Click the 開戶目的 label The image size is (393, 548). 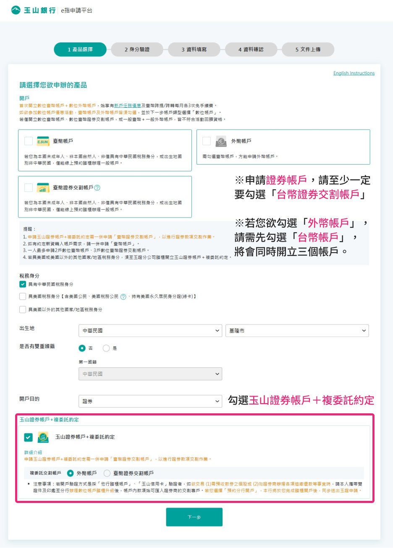click(29, 399)
